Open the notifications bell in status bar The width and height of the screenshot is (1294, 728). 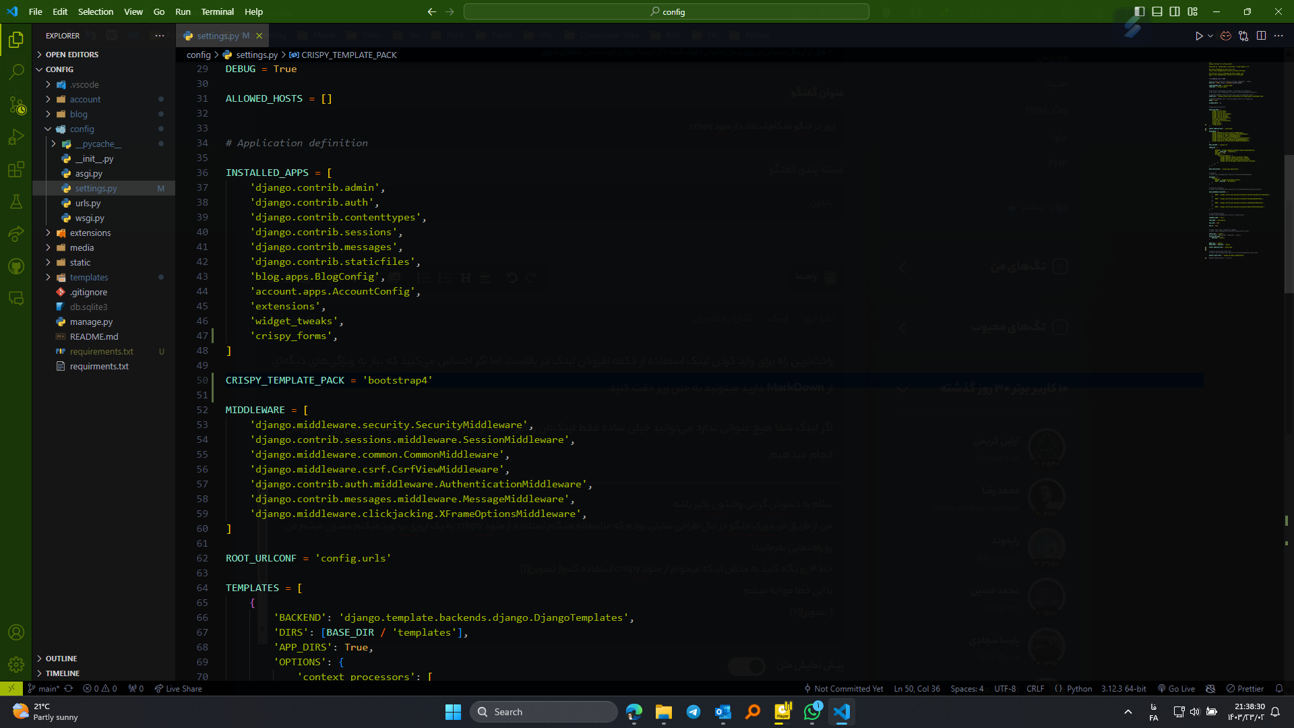pos(1278,688)
